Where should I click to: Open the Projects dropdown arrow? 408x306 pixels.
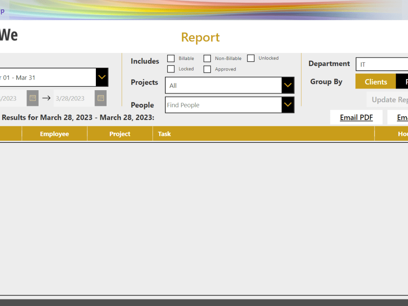[x=288, y=85]
